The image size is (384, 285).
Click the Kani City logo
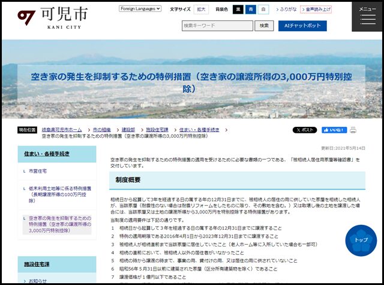(x=53, y=18)
